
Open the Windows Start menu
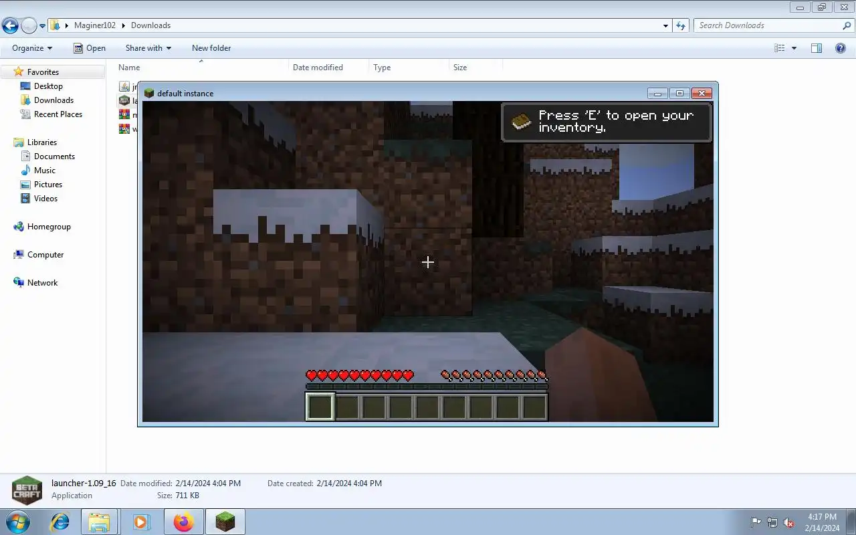17,522
